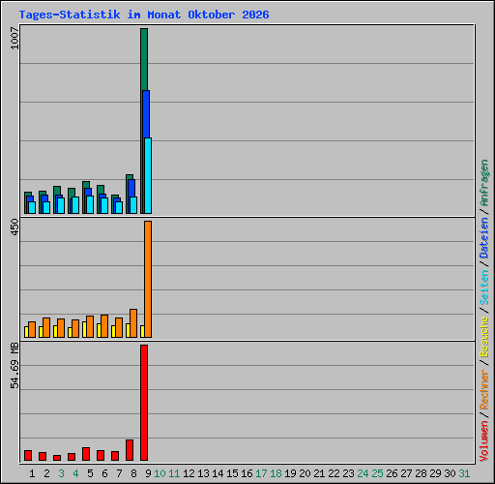
Task: Click the chart title 'Tages-Statistik im Monat Oktober 2026'
Action: tap(144, 15)
